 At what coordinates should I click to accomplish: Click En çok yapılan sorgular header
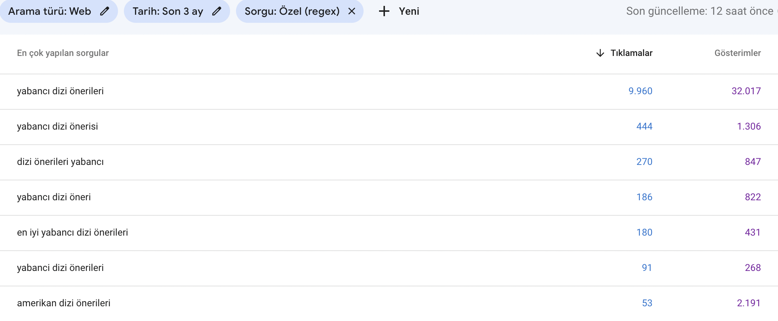tap(63, 53)
